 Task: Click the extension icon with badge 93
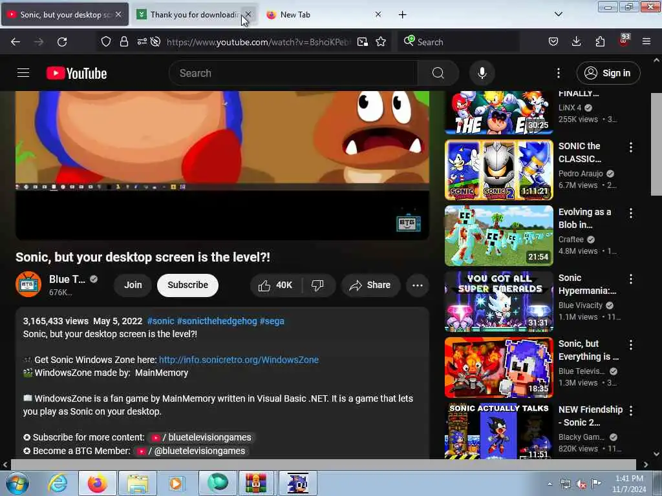624,41
